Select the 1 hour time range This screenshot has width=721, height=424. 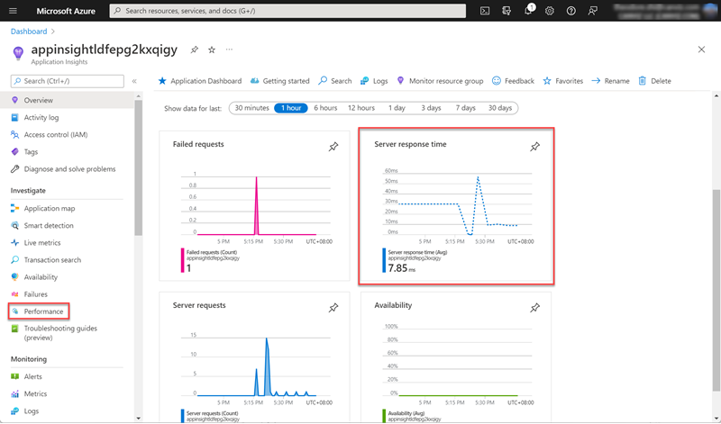point(291,108)
